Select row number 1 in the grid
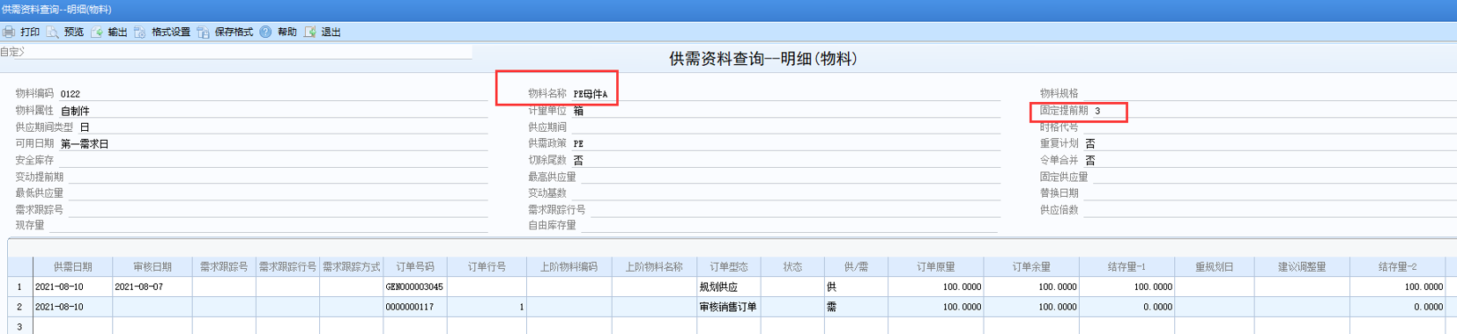 click(19, 287)
